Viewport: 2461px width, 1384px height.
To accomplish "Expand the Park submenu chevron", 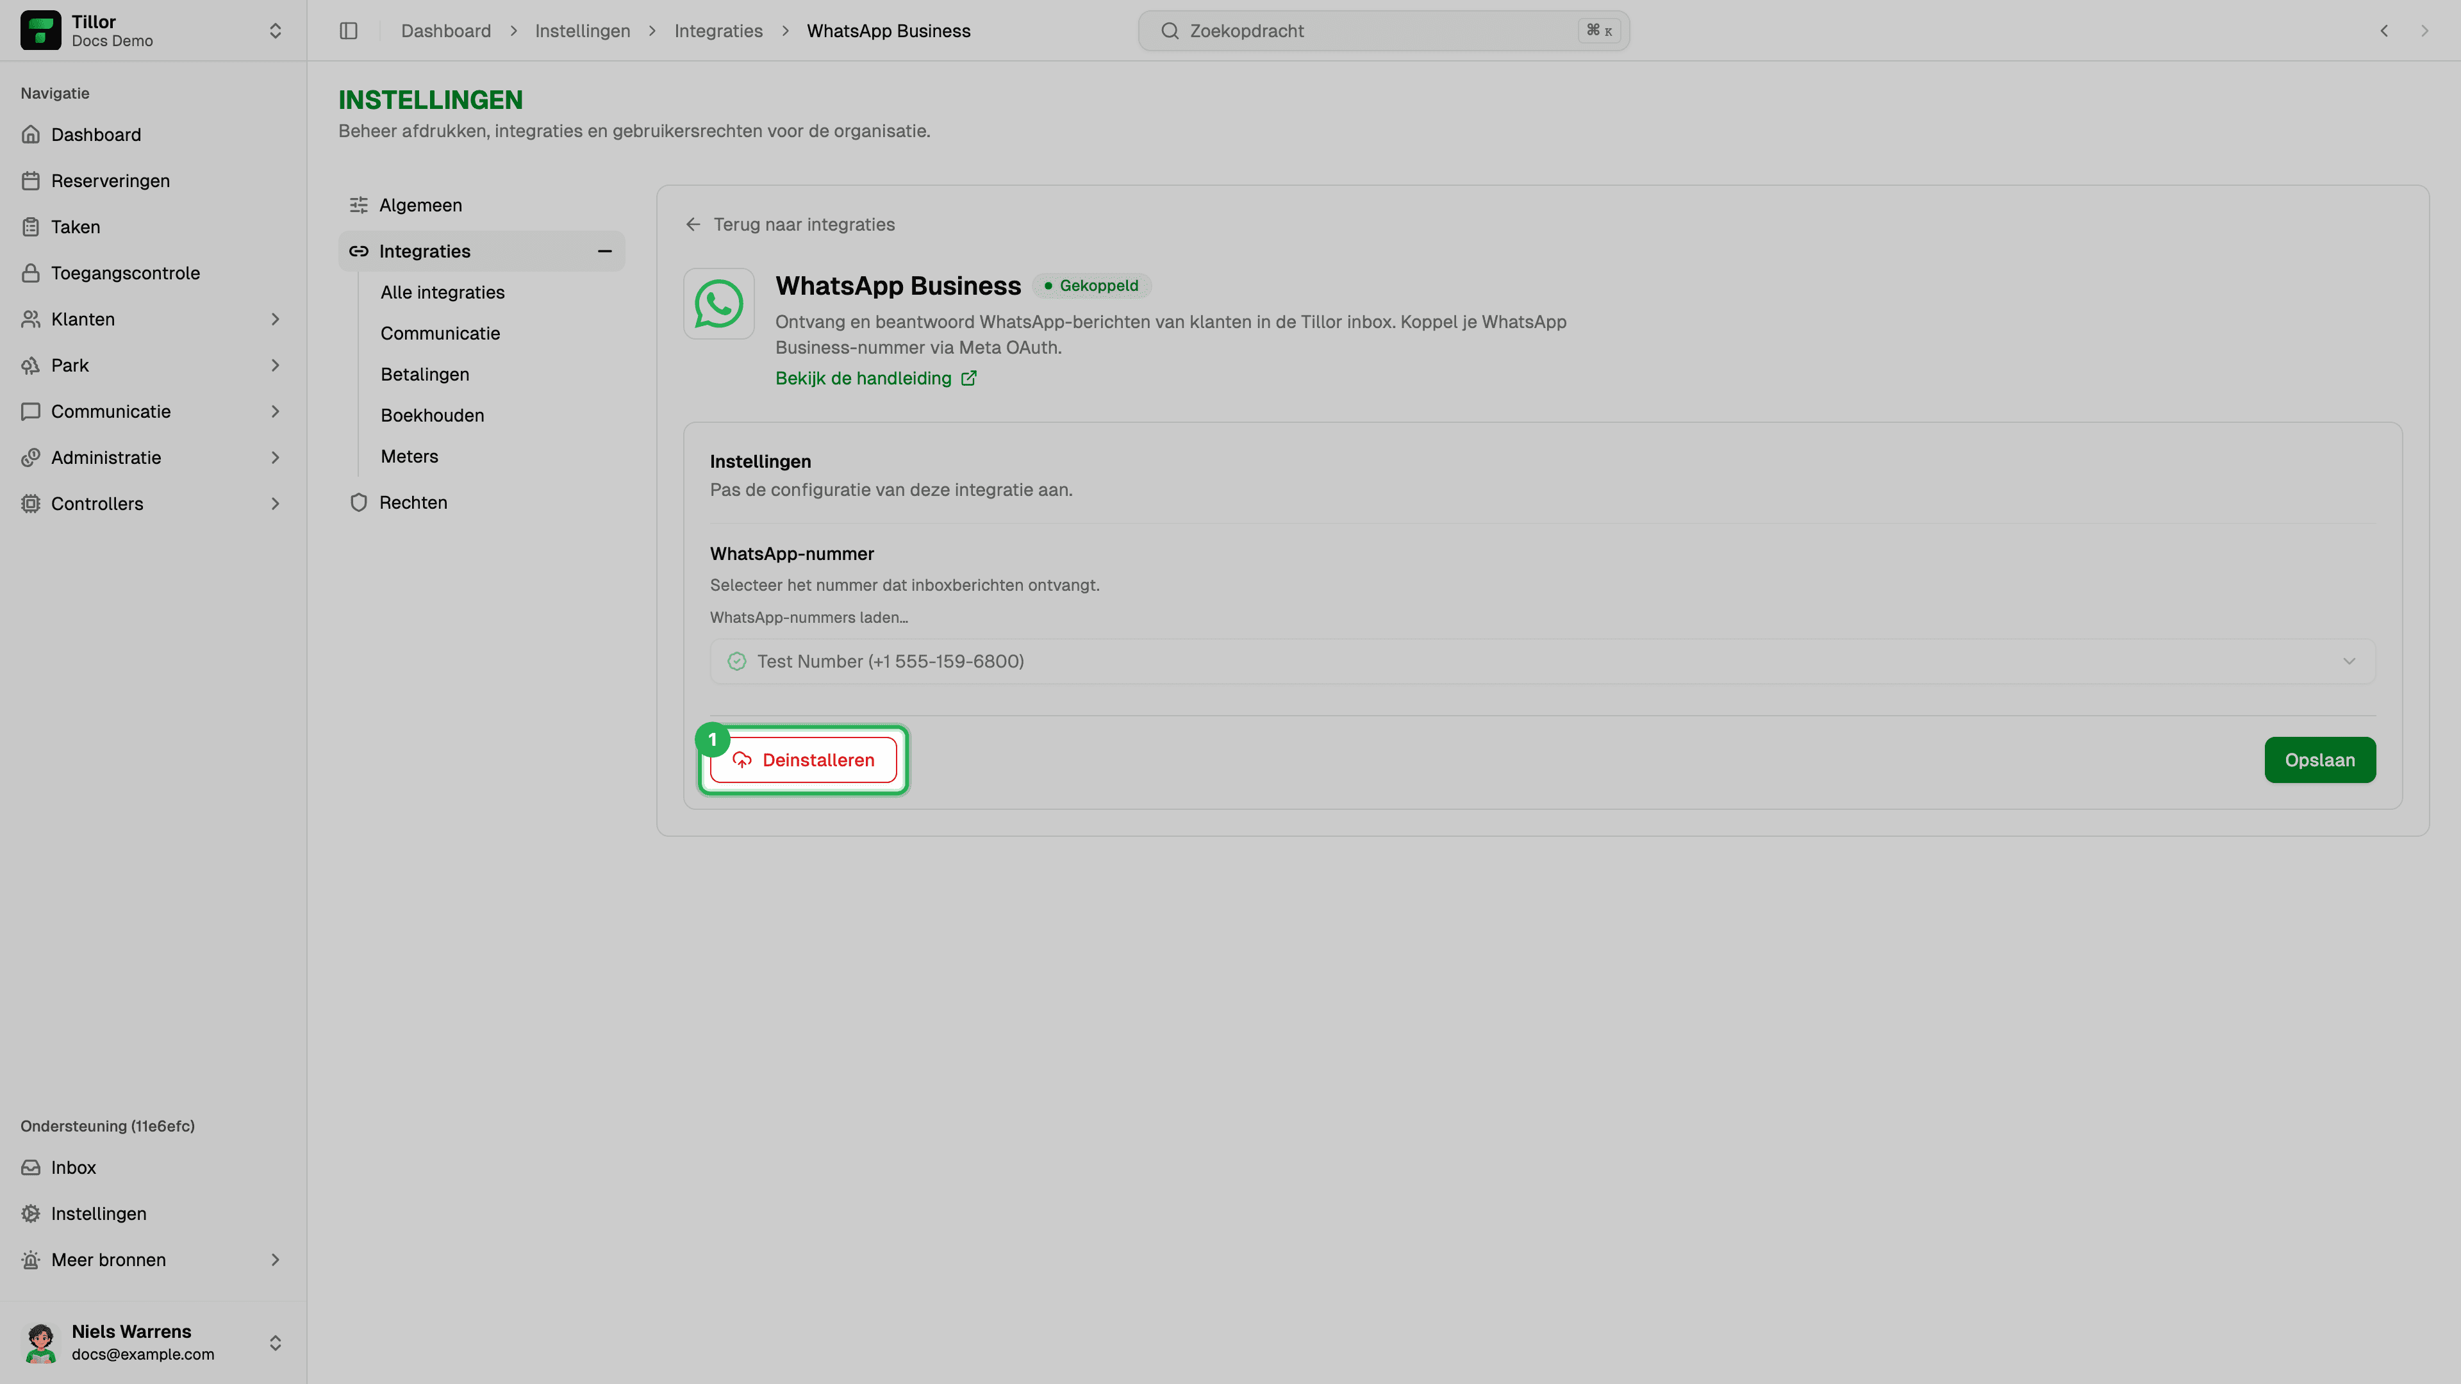I will pos(275,365).
